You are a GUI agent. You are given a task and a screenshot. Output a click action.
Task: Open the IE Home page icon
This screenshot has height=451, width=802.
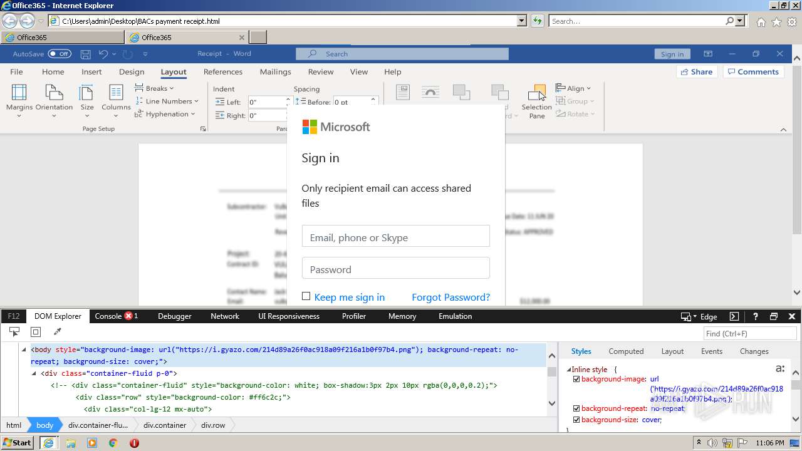pos(761,22)
